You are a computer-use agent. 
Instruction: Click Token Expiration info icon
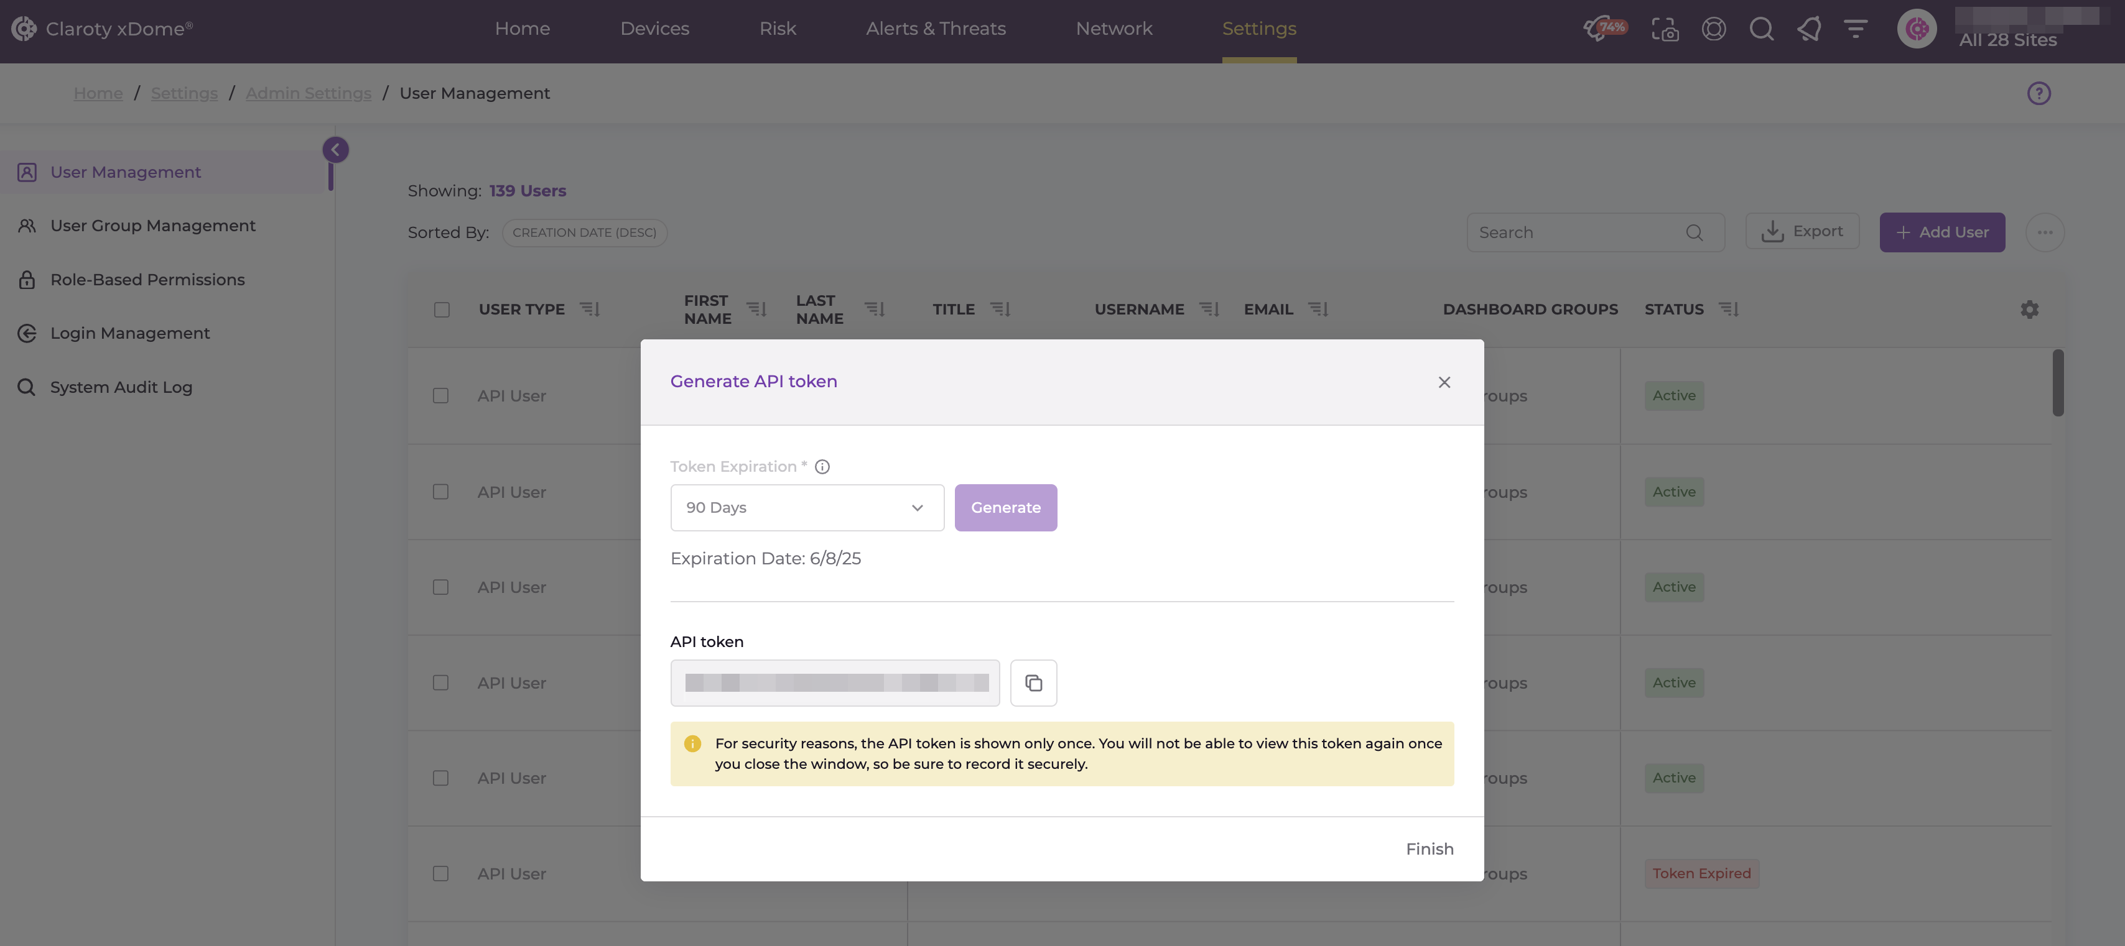coord(822,466)
